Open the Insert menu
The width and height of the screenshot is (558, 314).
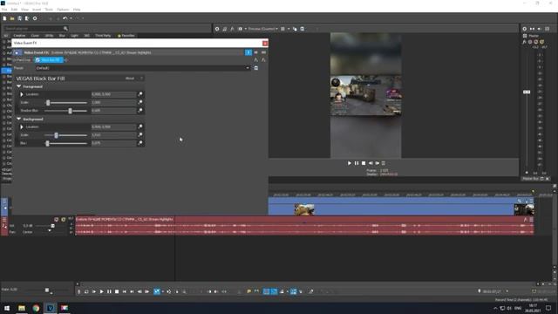tap(37, 10)
